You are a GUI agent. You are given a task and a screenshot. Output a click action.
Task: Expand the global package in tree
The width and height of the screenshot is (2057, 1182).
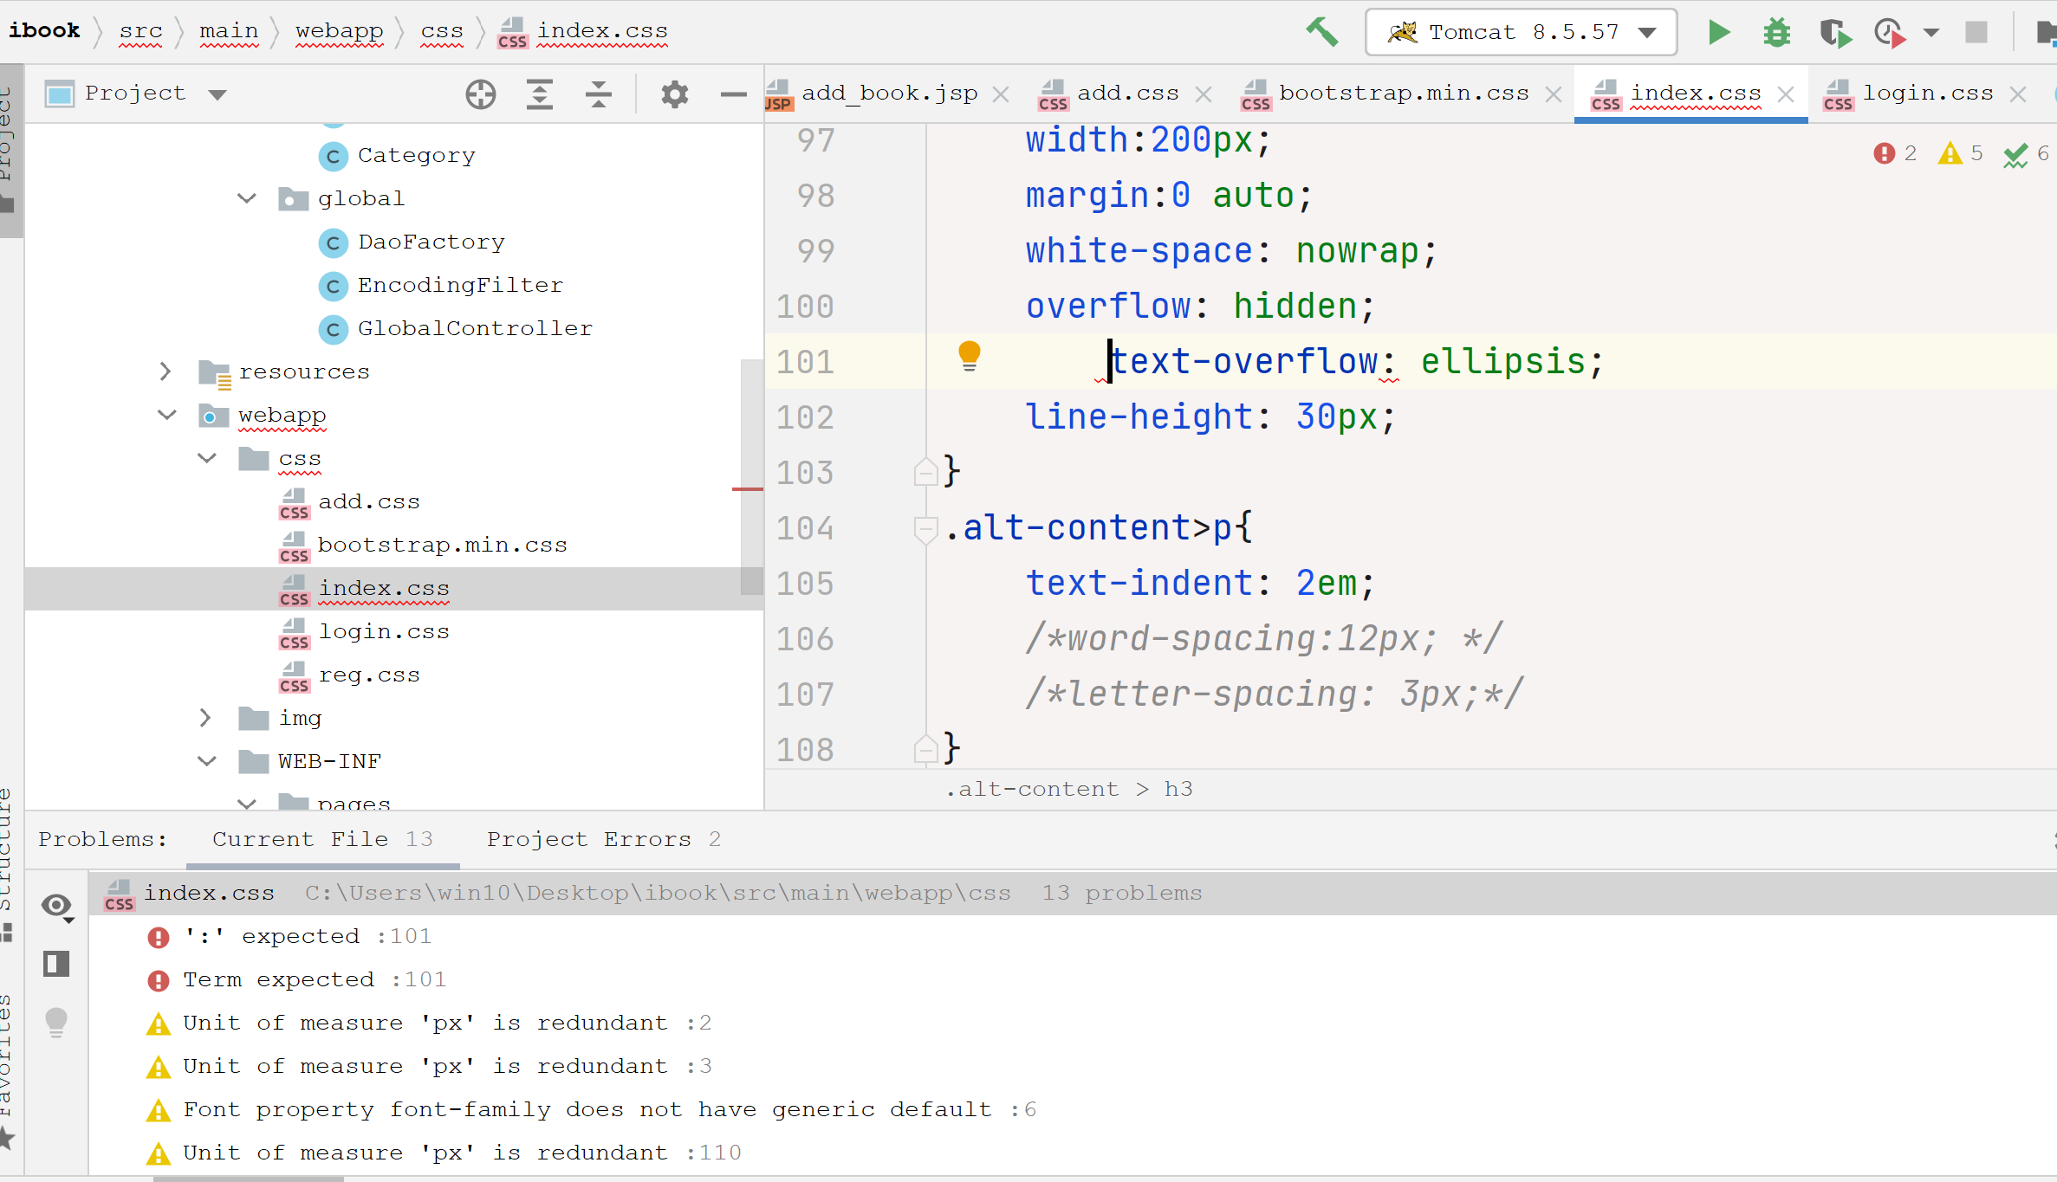tap(247, 197)
